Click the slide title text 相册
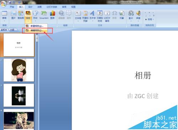178x130 pixels. pyautogui.click(x=143, y=76)
